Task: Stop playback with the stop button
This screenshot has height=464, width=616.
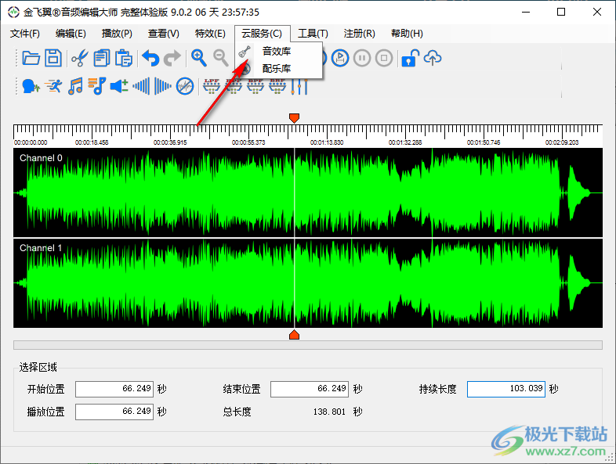Action: point(384,59)
